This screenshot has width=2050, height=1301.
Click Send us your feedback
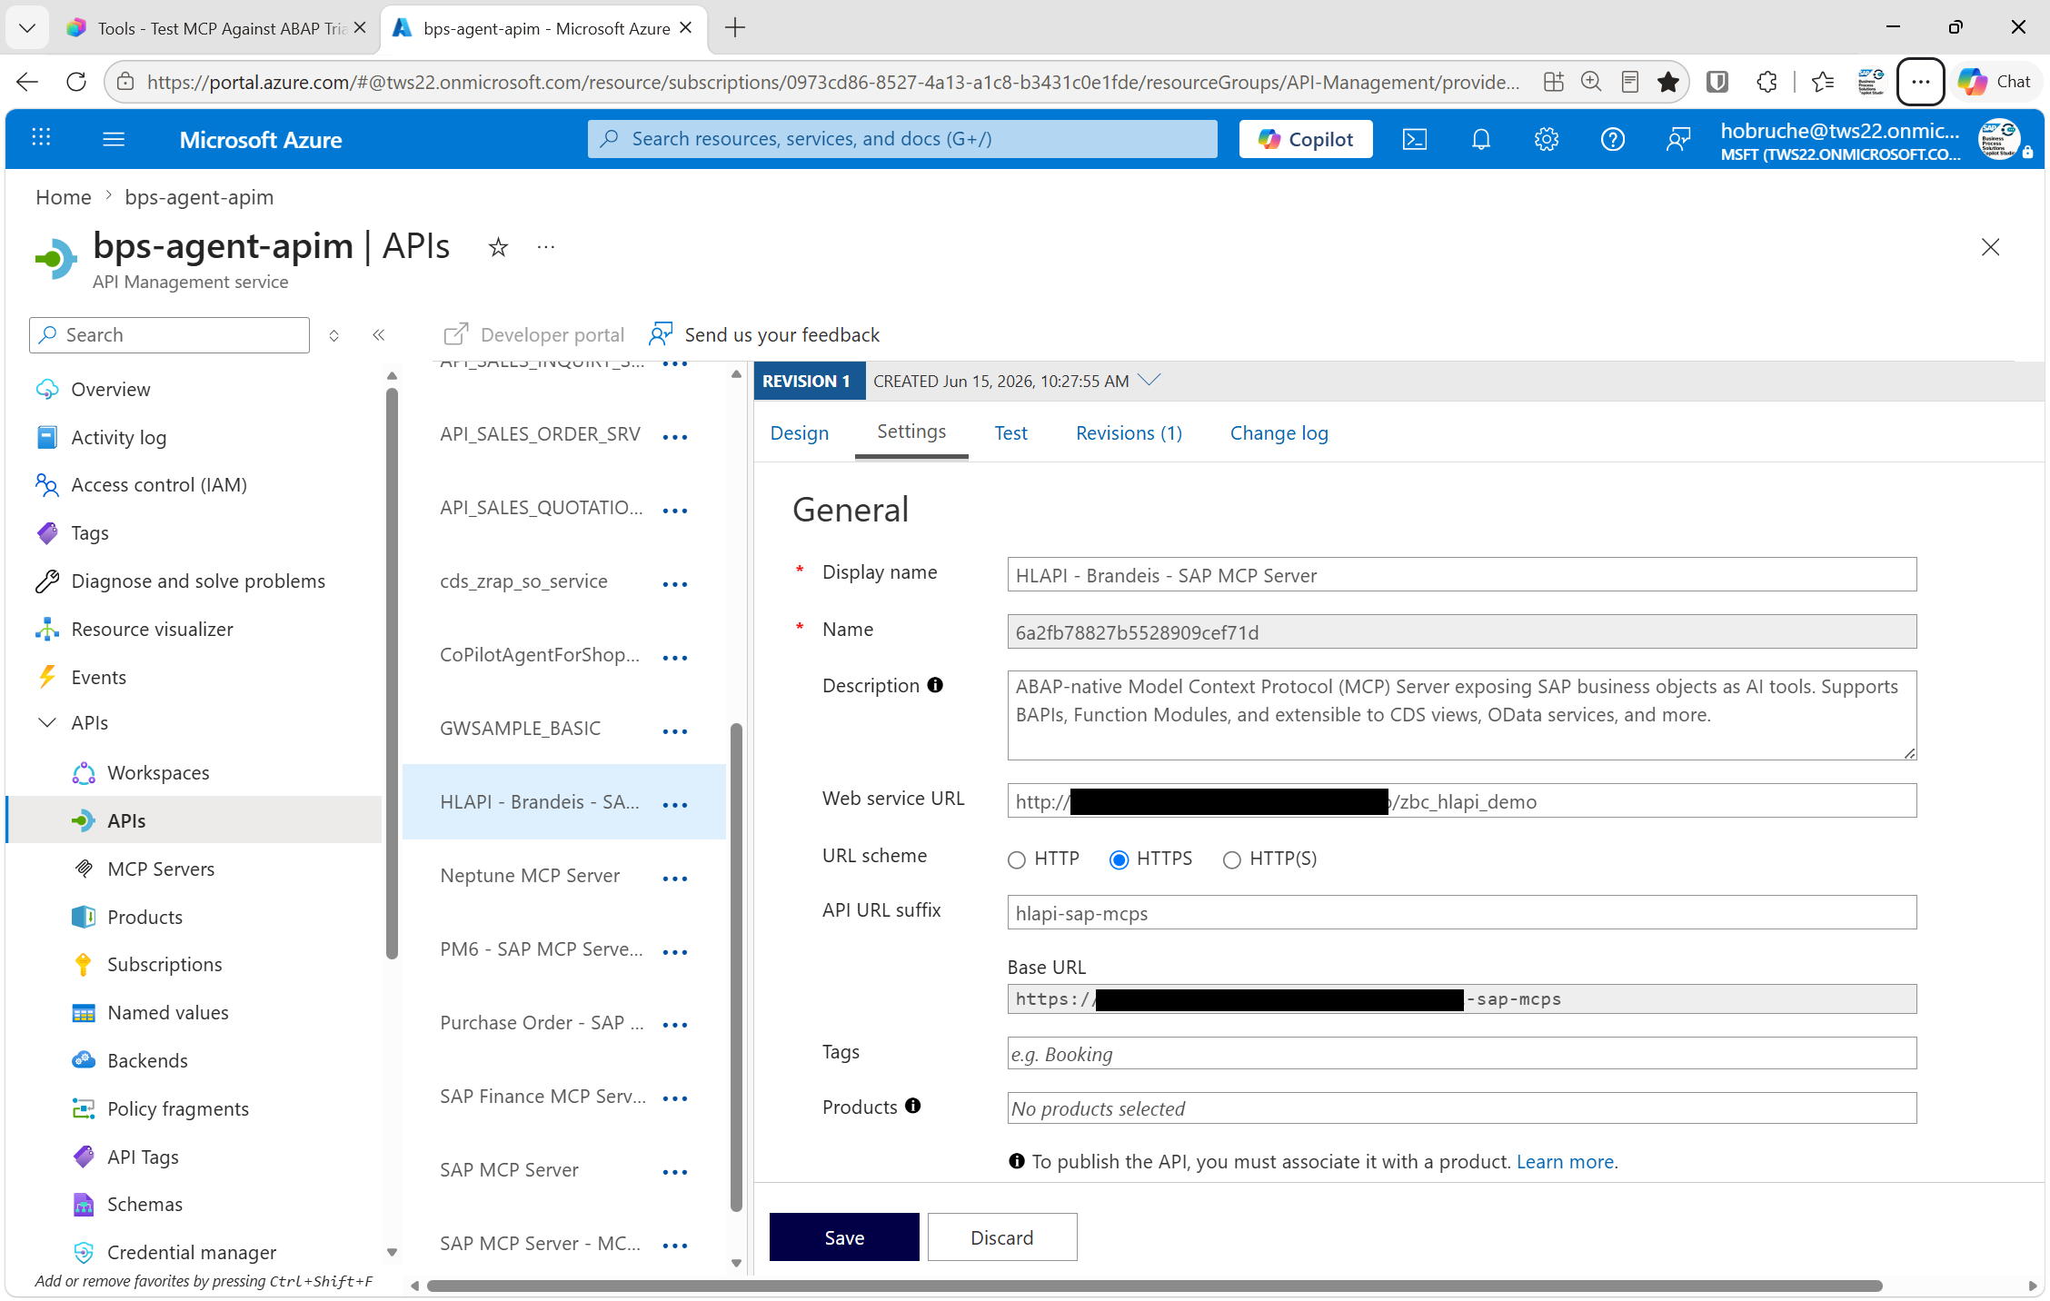click(x=764, y=334)
